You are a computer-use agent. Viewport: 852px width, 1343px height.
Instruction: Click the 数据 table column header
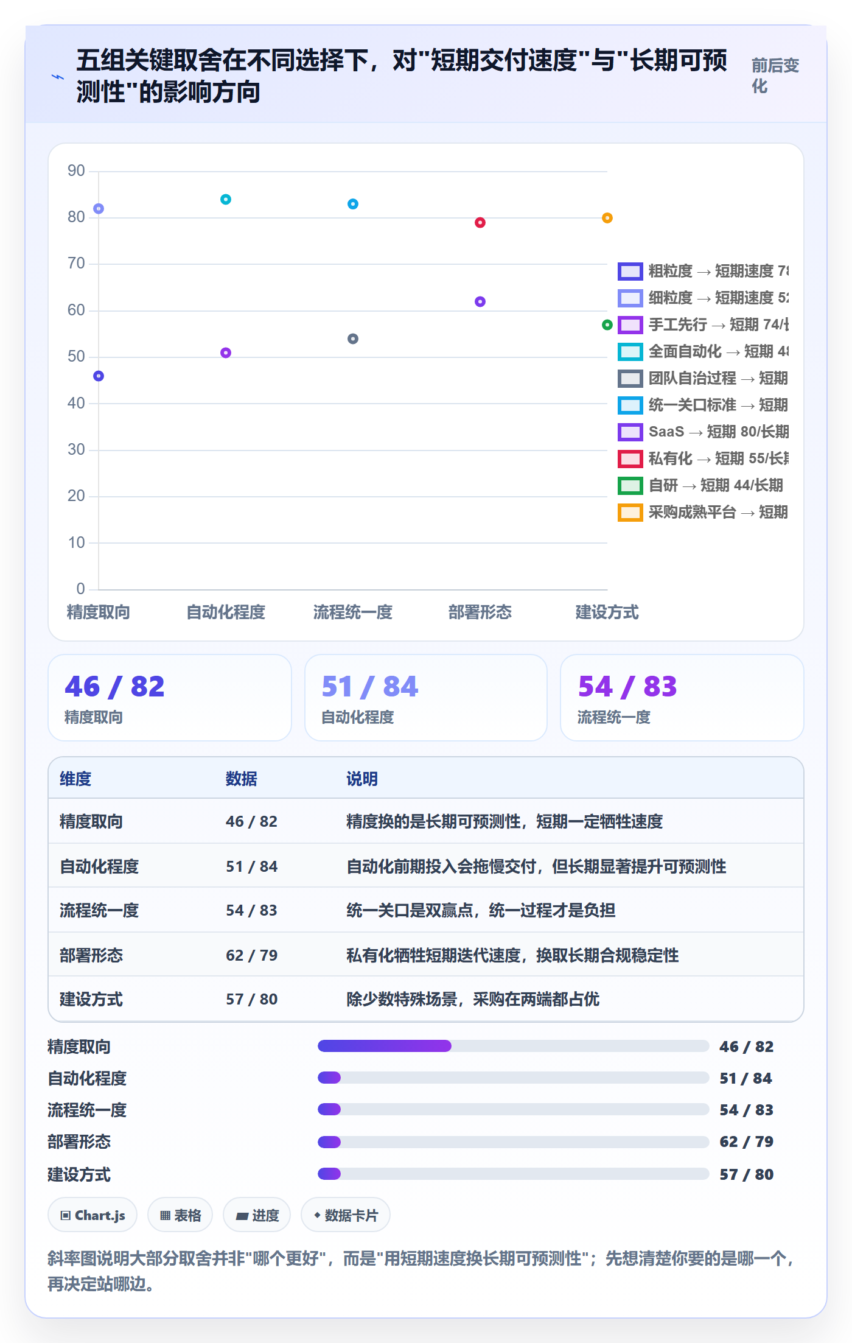(x=242, y=779)
